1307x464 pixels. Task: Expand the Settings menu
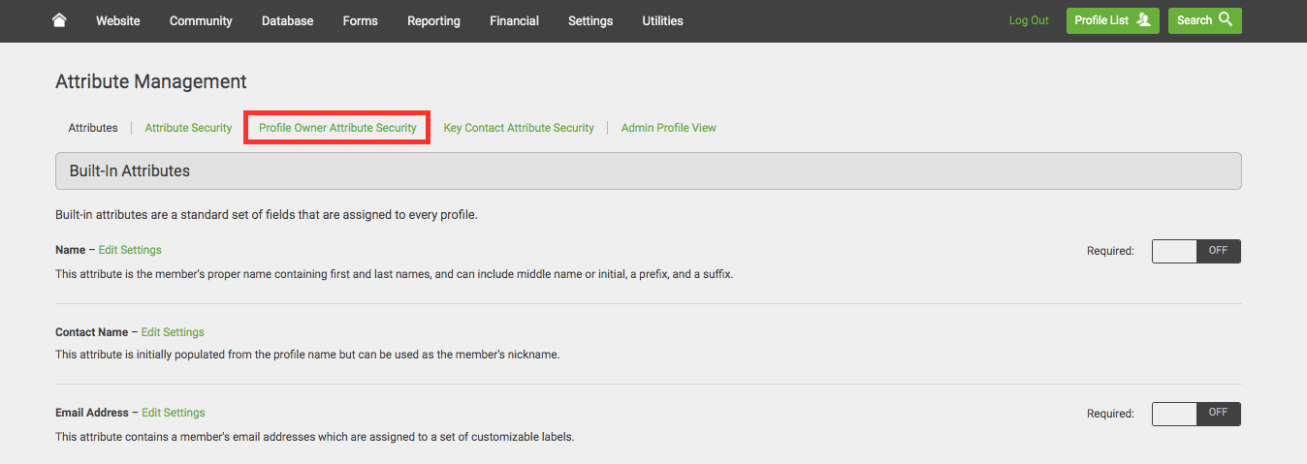click(x=590, y=20)
